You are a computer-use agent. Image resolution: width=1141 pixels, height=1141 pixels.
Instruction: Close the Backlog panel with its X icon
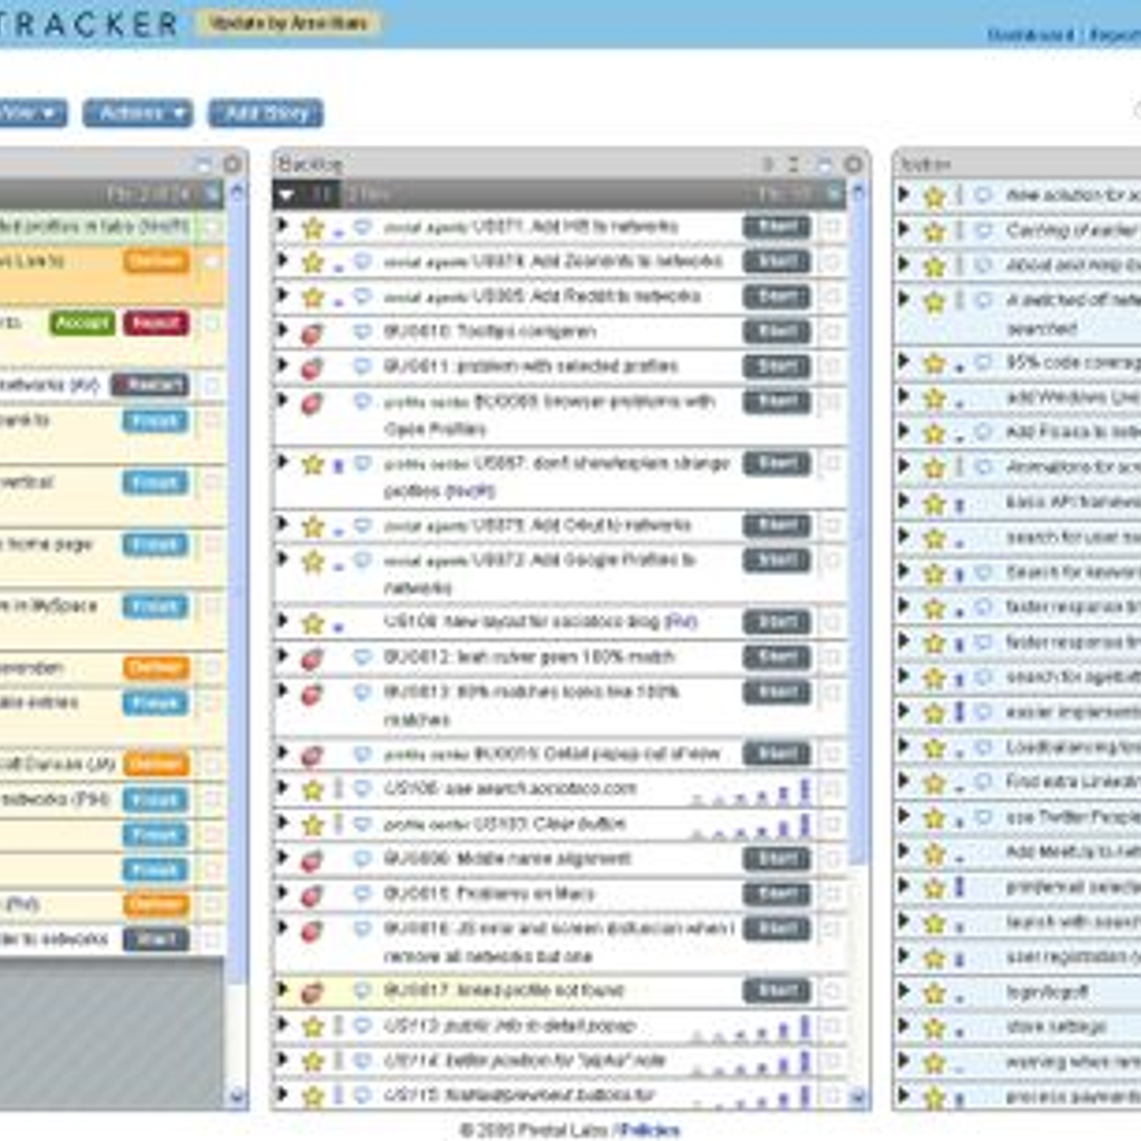[853, 164]
